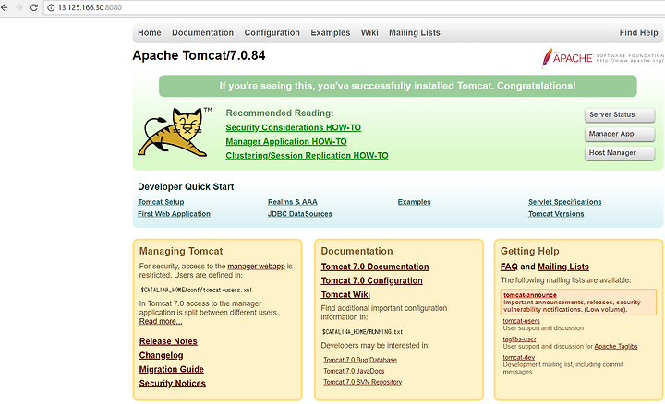Click $CATALINA_HOME/RUNNING.txt path text
The image size is (665, 404).
(363, 332)
